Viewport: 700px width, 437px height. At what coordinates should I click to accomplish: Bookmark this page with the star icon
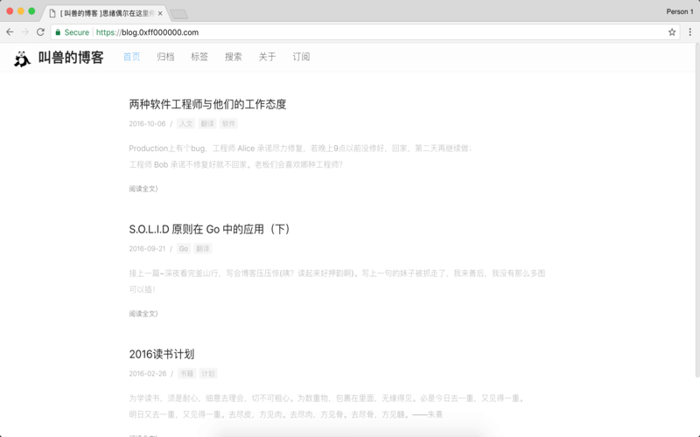pyautogui.click(x=672, y=32)
